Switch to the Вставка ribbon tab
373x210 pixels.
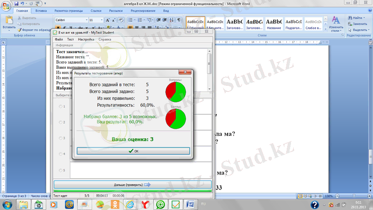41,10
